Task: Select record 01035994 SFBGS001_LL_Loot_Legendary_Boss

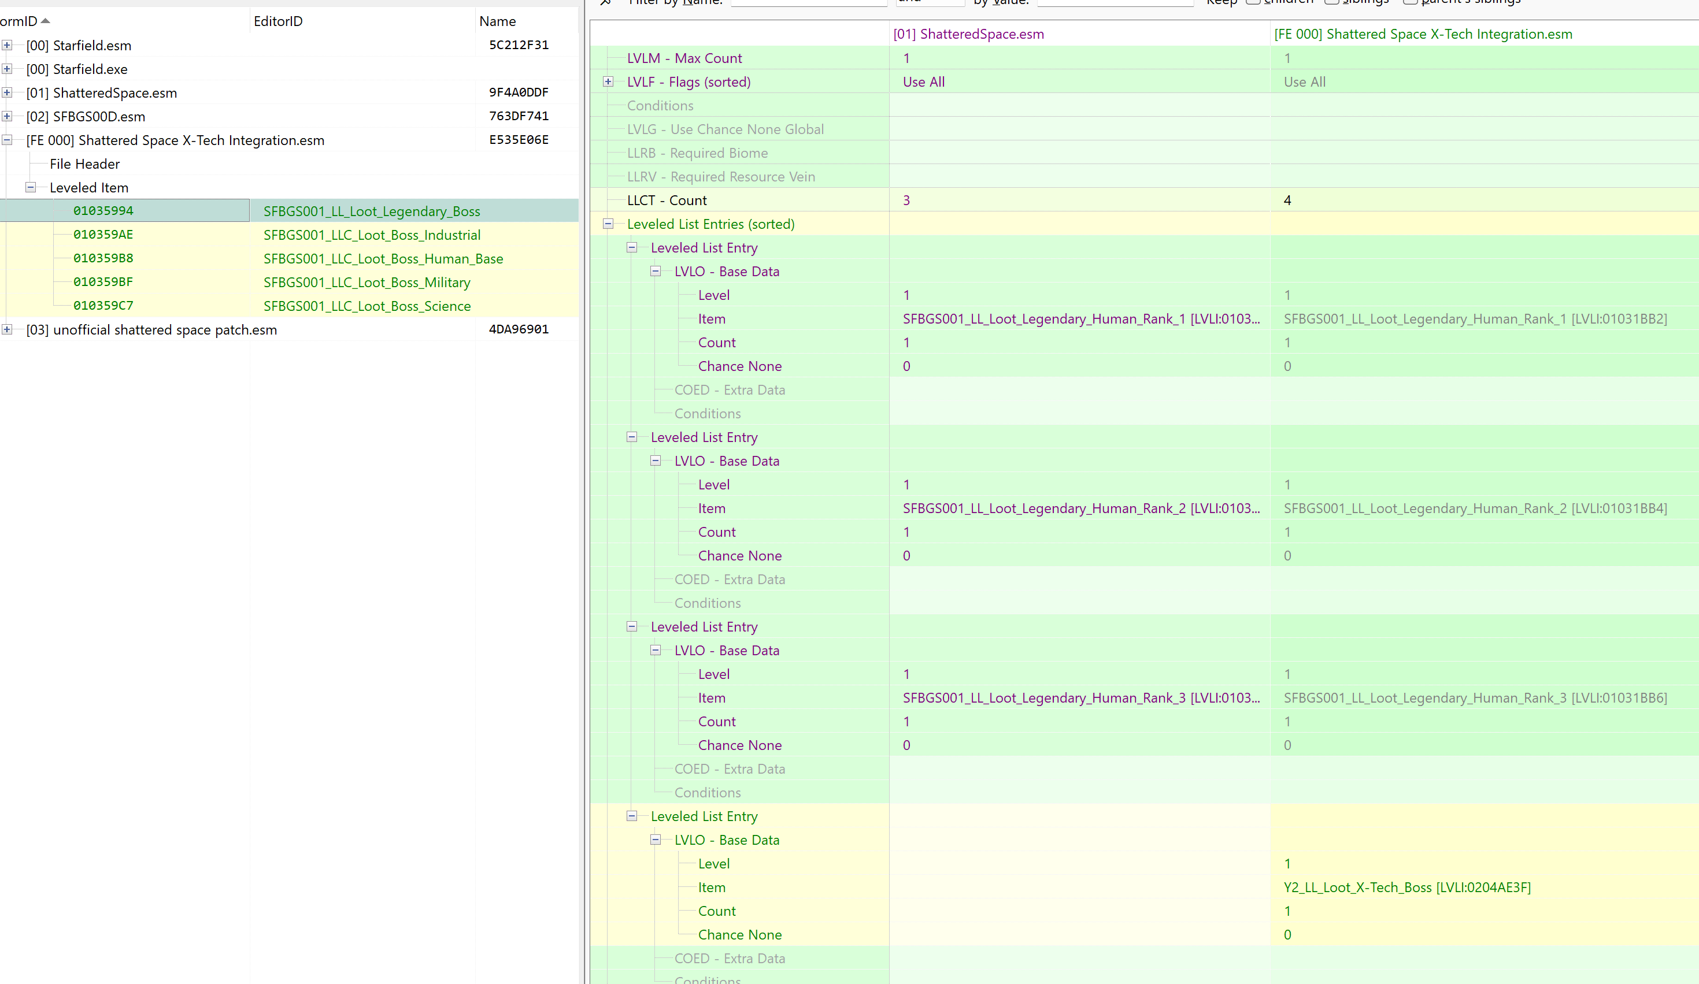Action: [289, 211]
